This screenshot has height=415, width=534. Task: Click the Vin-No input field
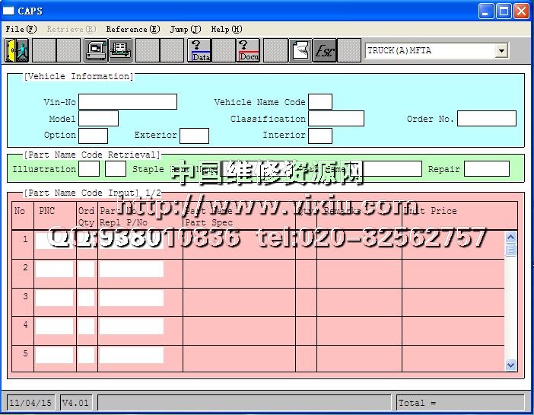click(128, 102)
